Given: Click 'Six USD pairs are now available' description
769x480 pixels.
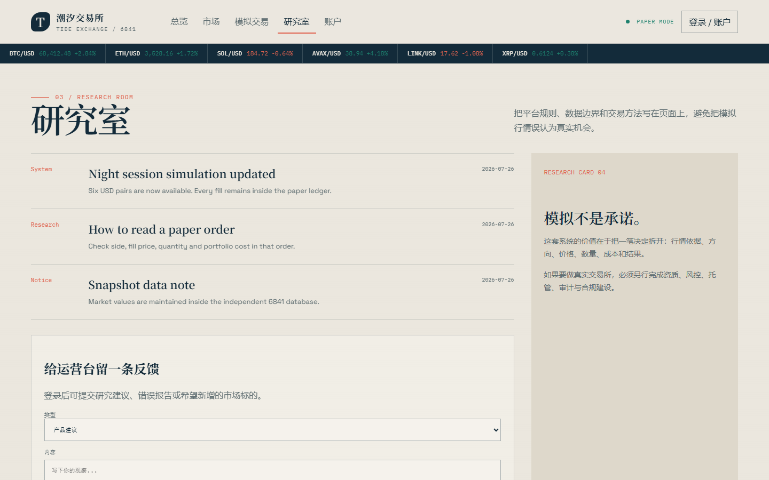Looking at the screenshot, I should [210, 191].
